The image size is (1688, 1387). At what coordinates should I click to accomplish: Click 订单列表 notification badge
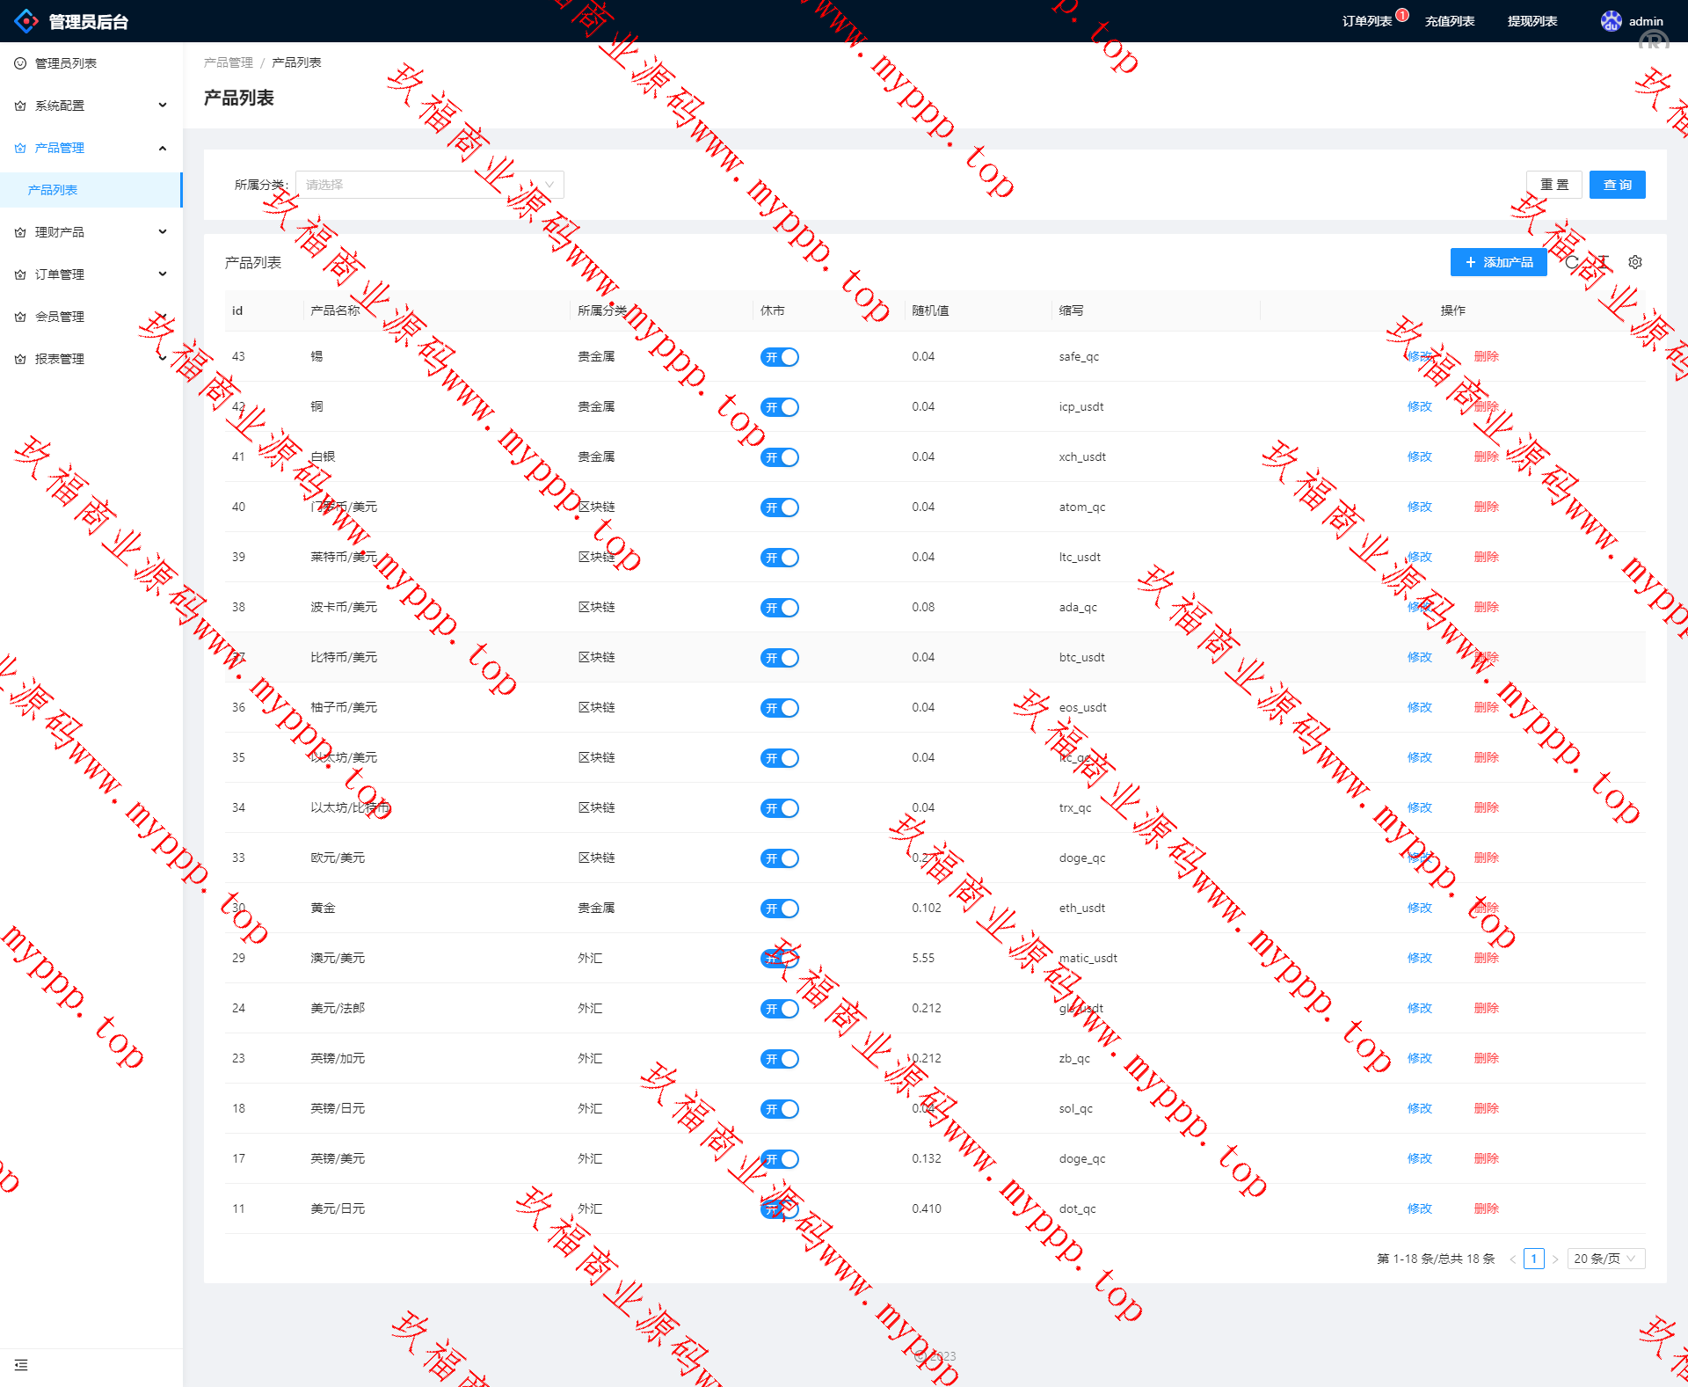1402,15
